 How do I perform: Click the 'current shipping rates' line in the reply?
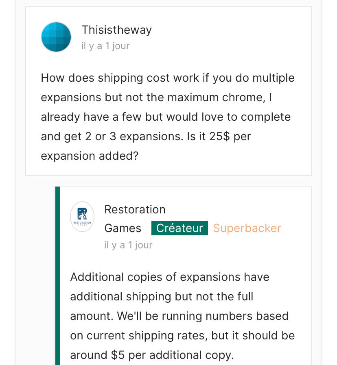[182, 335]
